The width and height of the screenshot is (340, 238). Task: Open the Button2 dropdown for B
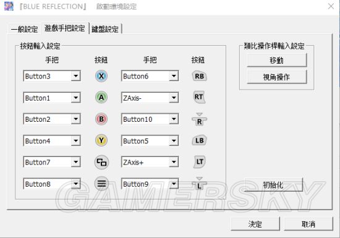pyautogui.click(x=75, y=119)
